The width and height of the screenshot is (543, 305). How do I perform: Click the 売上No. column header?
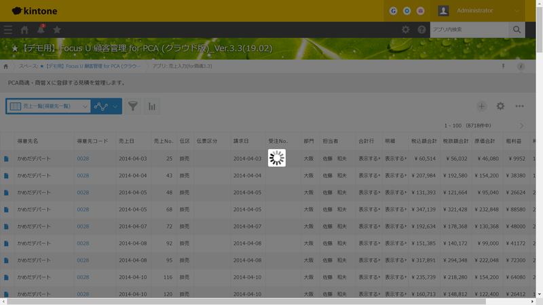pos(164,141)
